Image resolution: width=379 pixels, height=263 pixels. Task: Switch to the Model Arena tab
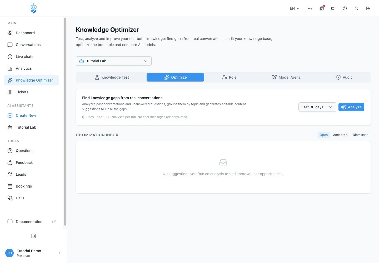point(286,77)
